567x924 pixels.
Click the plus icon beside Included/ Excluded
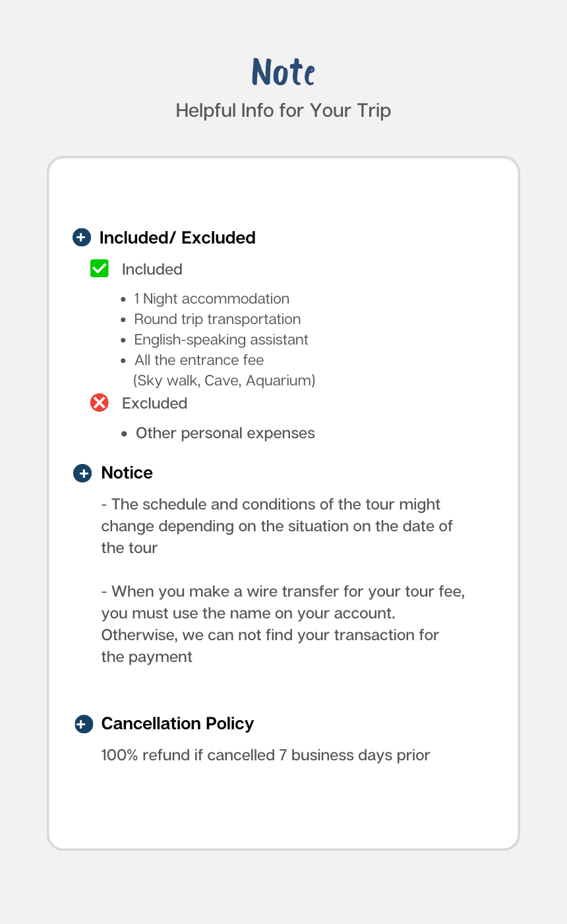81,238
